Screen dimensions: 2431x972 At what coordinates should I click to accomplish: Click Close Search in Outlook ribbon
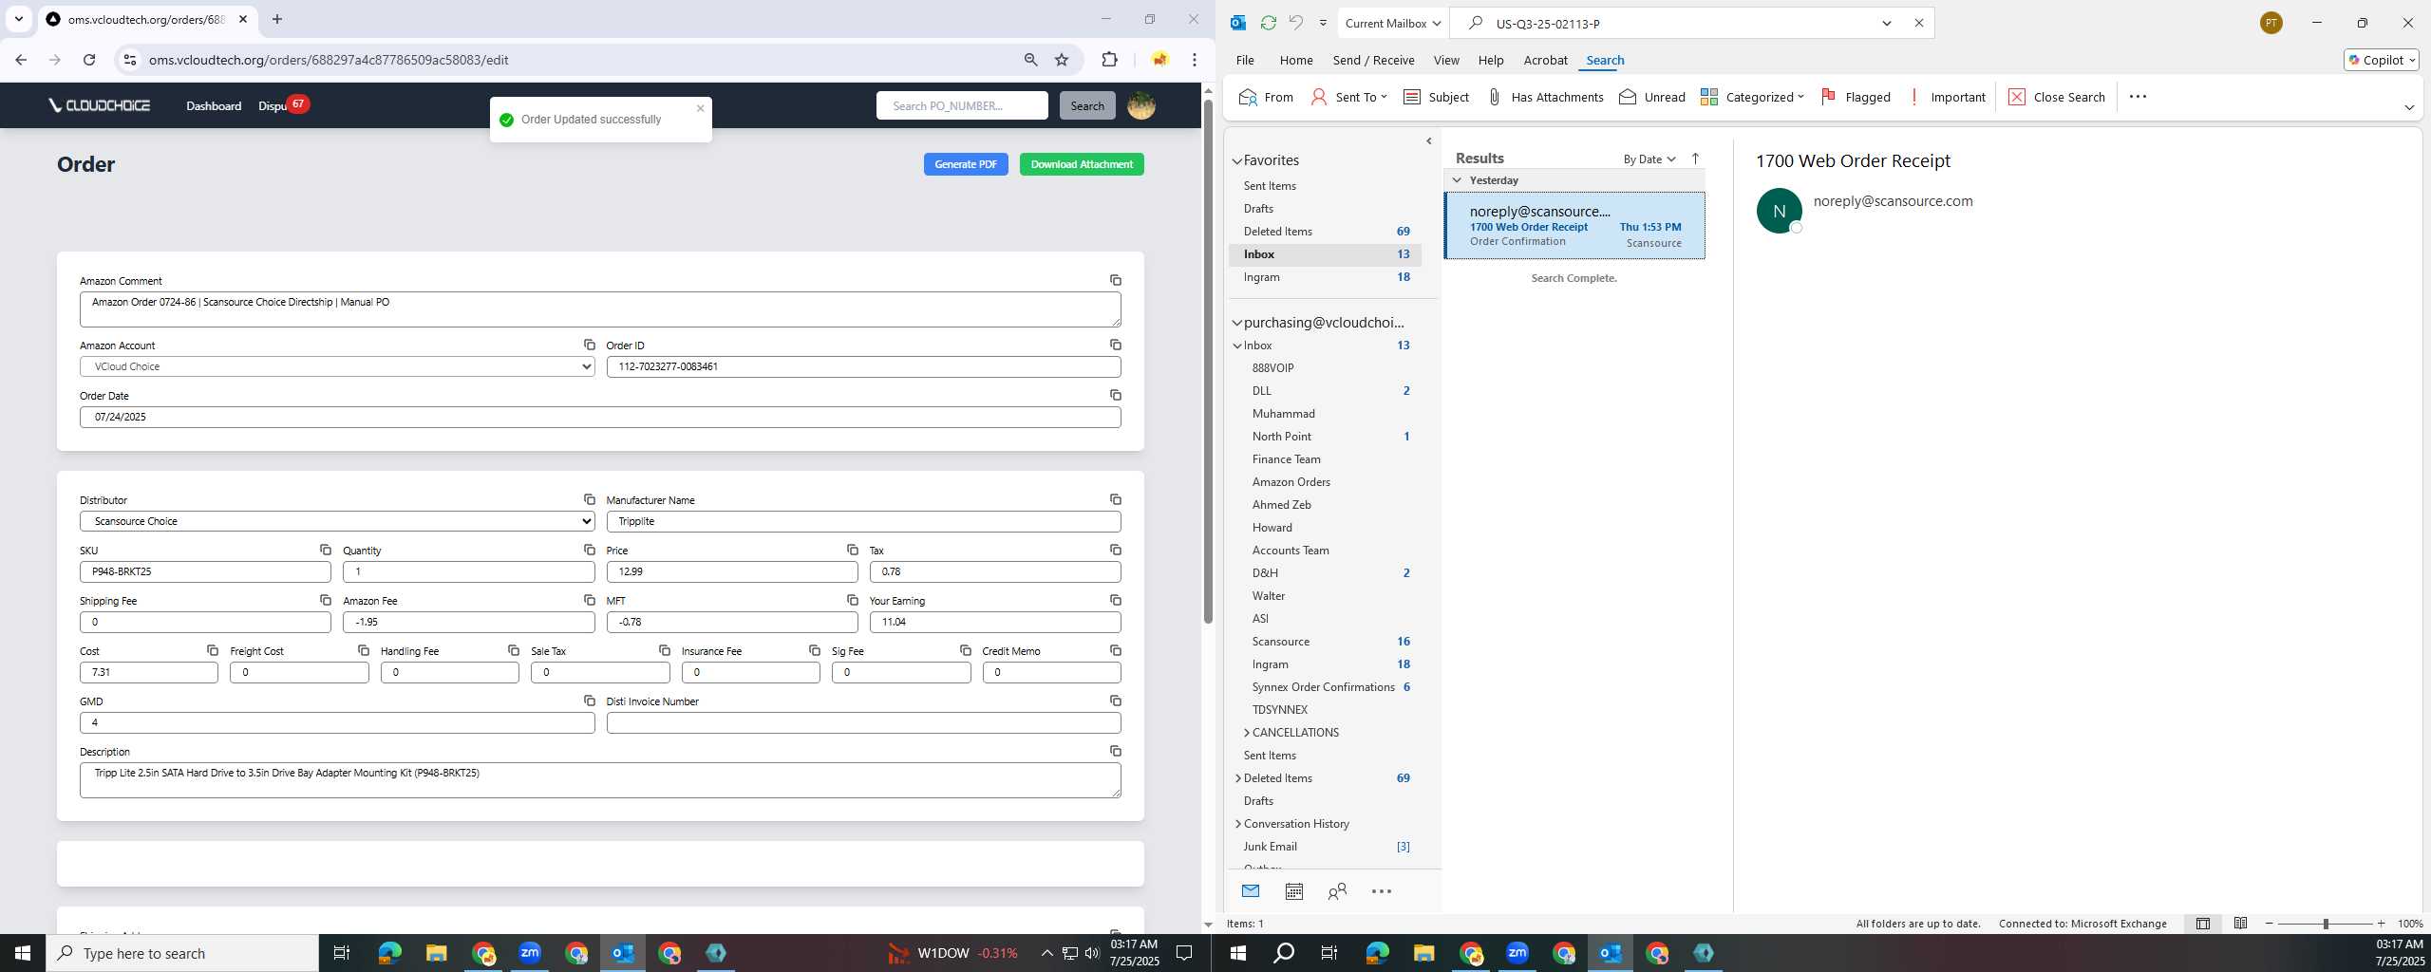pyautogui.click(x=2057, y=97)
